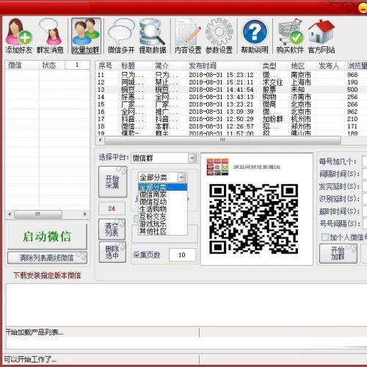Click 2018-08-31 13:23:21 in row 15
Image resolution: width=367 pixels, height=367 pixels.
221,104
